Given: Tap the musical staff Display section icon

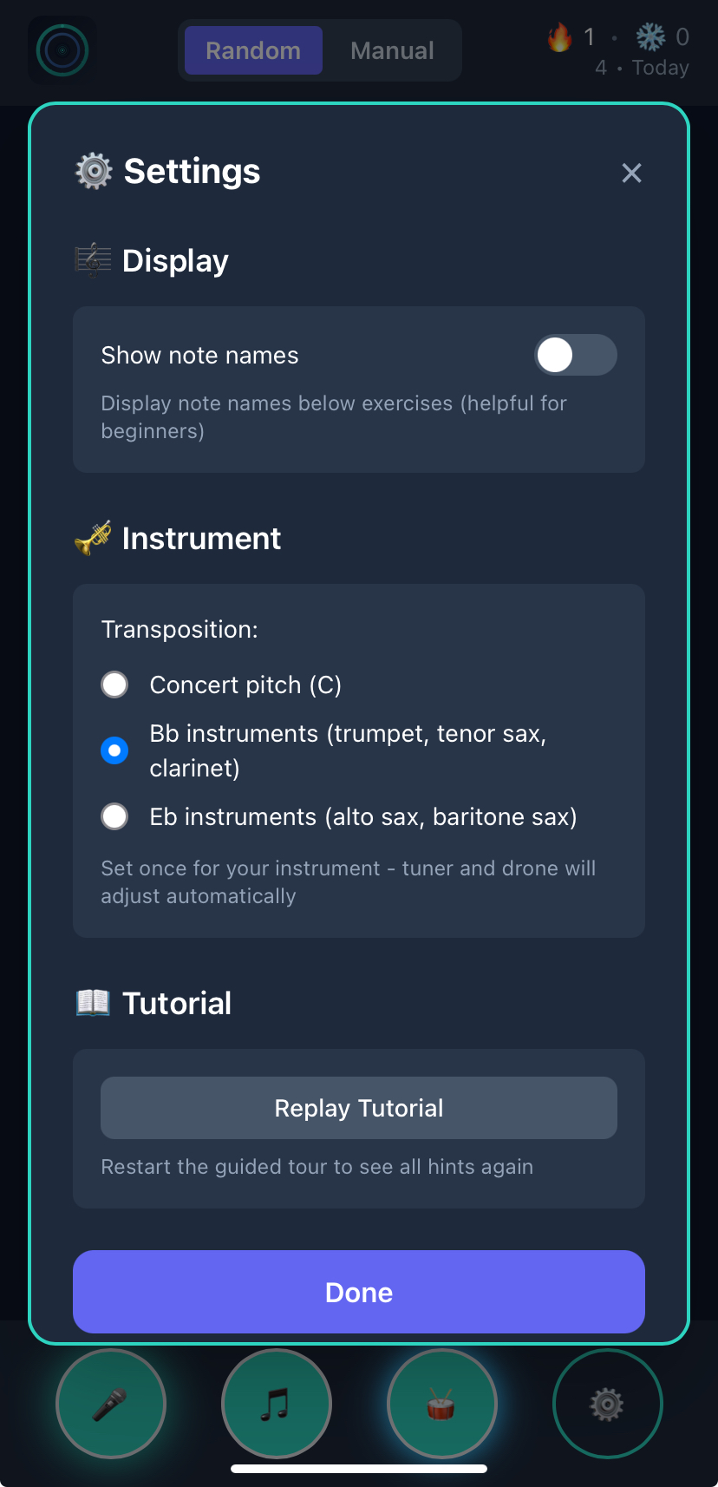Looking at the screenshot, I should coord(93,259).
